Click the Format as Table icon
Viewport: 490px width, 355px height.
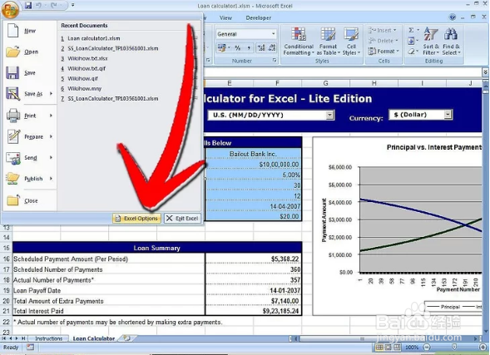[328, 34]
